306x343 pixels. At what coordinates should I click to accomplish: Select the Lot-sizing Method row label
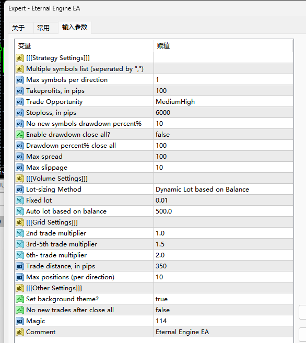(x=54, y=190)
